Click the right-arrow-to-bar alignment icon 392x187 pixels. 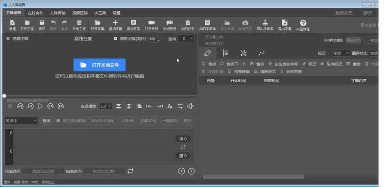coord(160,106)
